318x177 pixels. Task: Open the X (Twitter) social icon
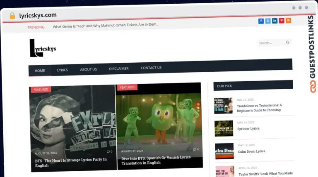pyautogui.click(x=268, y=21)
